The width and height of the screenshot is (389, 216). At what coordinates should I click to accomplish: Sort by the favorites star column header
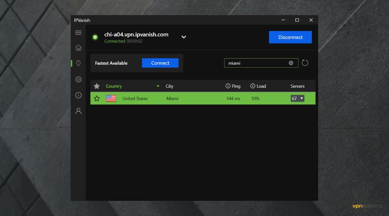pos(97,86)
